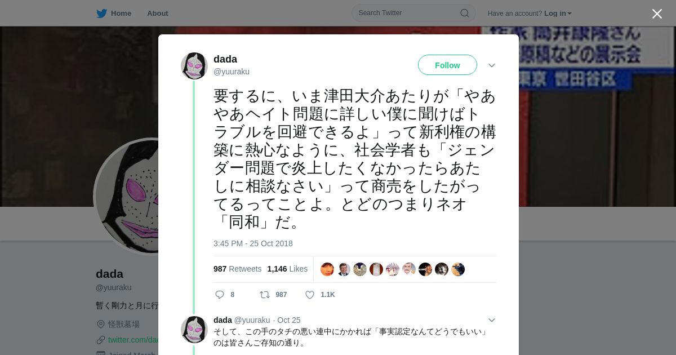Open the @yuuraku handle in tweet header
676x355 pixels.
pyautogui.click(x=232, y=72)
